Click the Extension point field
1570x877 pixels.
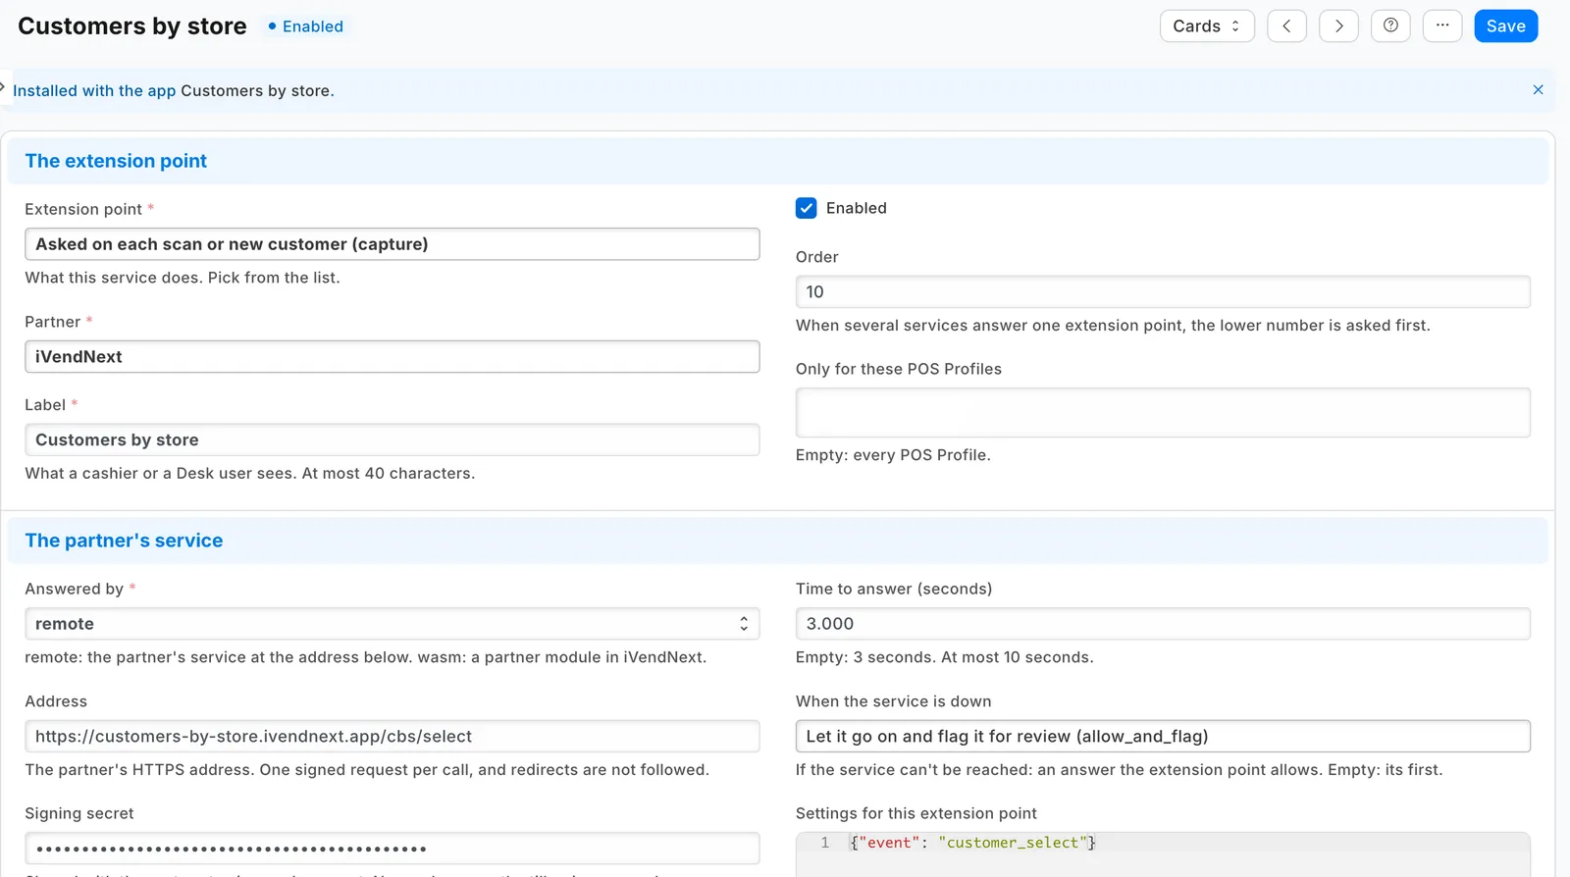pos(392,244)
